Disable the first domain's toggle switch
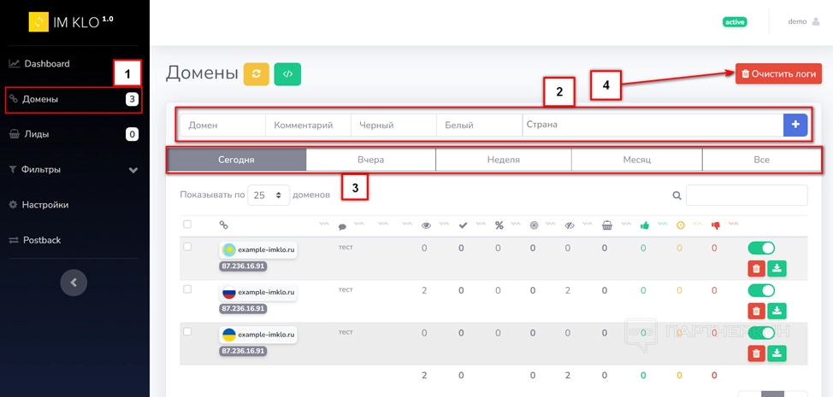The width and height of the screenshot is (833, 397). [x=761, y=248]
